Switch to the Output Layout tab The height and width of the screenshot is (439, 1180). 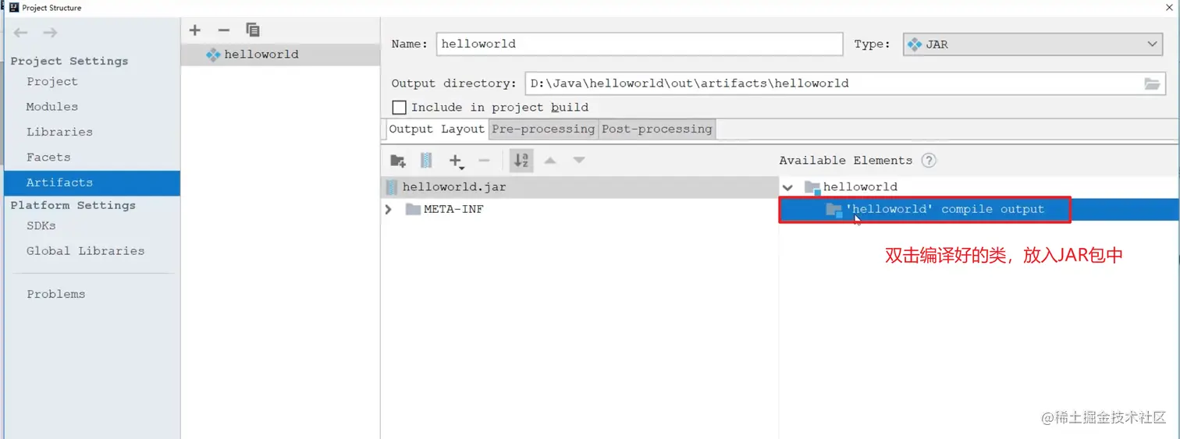coord(437,129)
